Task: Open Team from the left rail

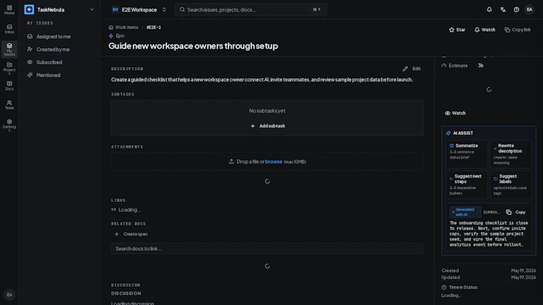Action: point(10,105)
